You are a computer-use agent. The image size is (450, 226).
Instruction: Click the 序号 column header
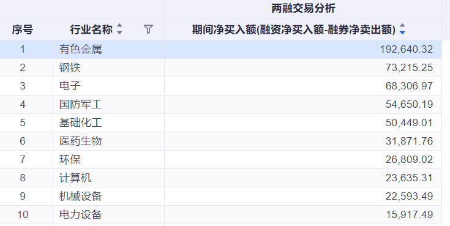point(23,29)
